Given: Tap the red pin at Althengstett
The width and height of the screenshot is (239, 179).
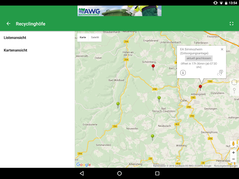Looking at the screenshot, I should (x=200, y=88).
